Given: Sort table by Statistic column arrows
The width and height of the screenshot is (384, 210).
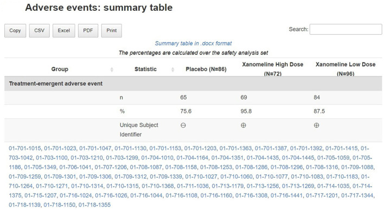Looking at the screenshot, I should click(172, 69).
